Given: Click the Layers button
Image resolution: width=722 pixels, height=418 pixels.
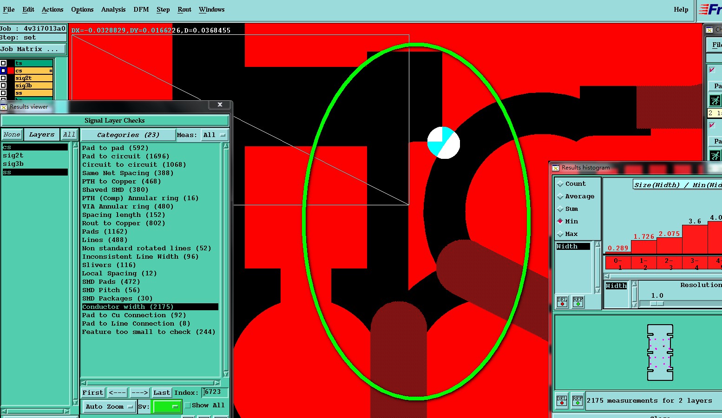Looking at the screenshot, I should [42, 135].
